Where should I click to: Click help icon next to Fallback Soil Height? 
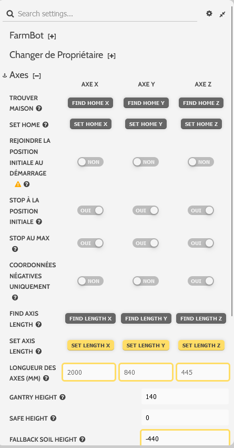click(x=83, y=439)
